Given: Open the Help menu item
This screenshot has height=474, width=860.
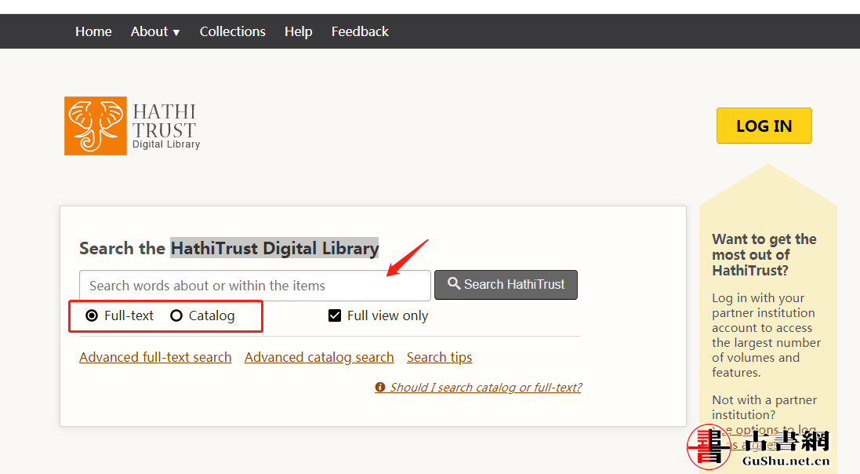Looking at the screenshot, I should (299, 32).
